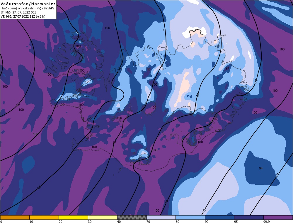
Task: Click the dark navy 95–99.9 legend swatch
Action: (x=249, y=217)
